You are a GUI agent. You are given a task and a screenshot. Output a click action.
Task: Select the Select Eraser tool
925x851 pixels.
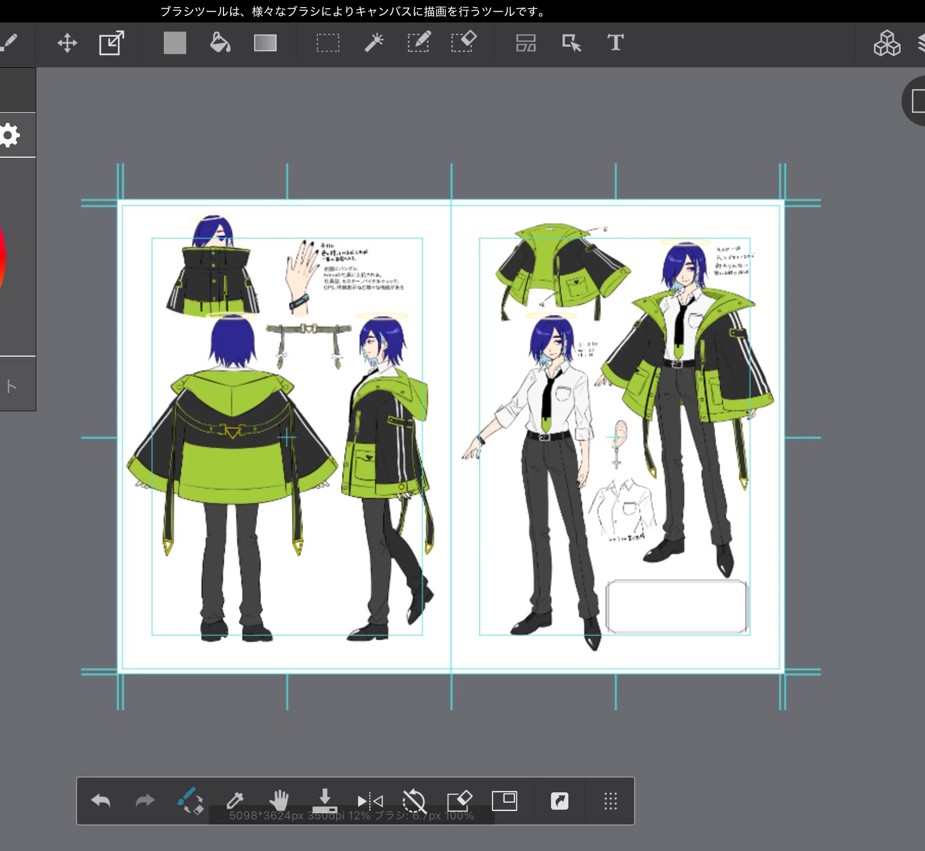464,42
